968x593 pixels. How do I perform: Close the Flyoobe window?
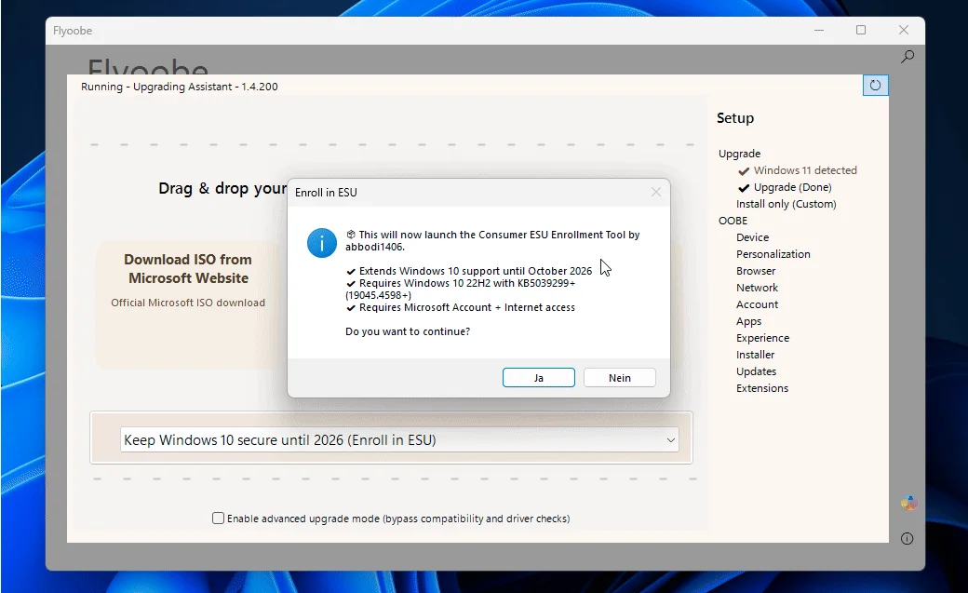[x=903, y=31]
